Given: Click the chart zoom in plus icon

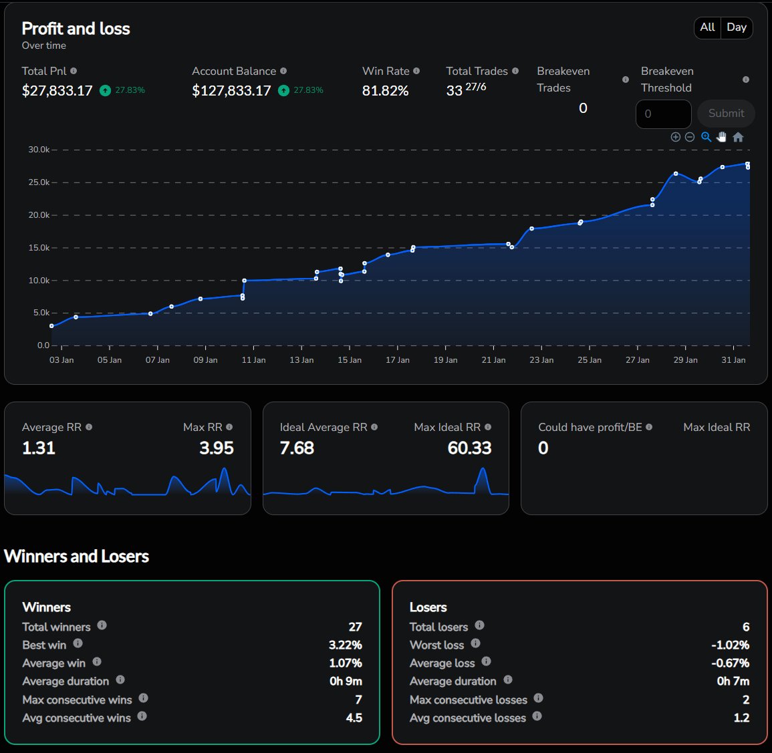Looking at the screenshot, I should pyautogui.click(x=676, y=138).
